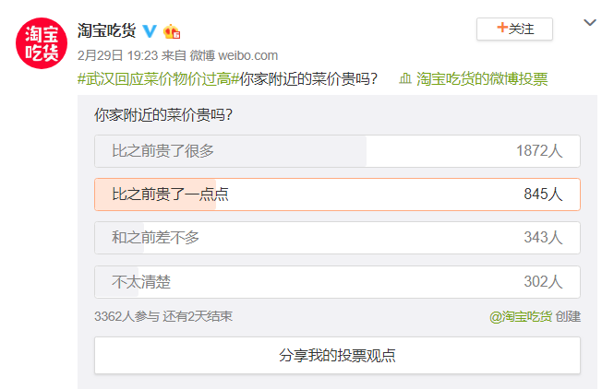Viewport: 614px width, 389px height.
Task: Select poll option 不太清楚
Action: (337, 282)
